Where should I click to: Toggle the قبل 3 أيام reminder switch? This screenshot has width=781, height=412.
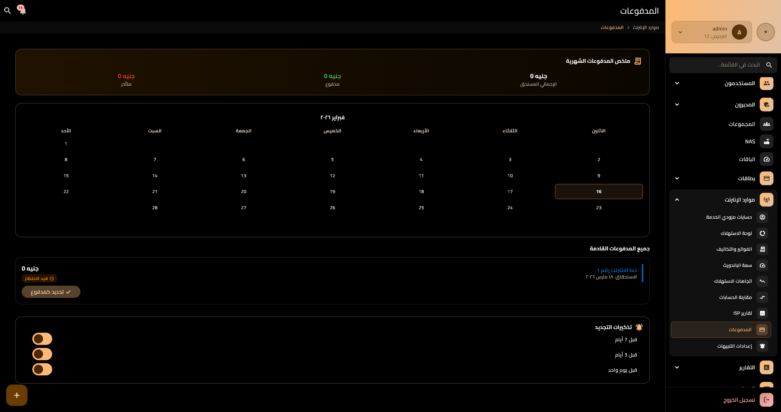[42, 354]
